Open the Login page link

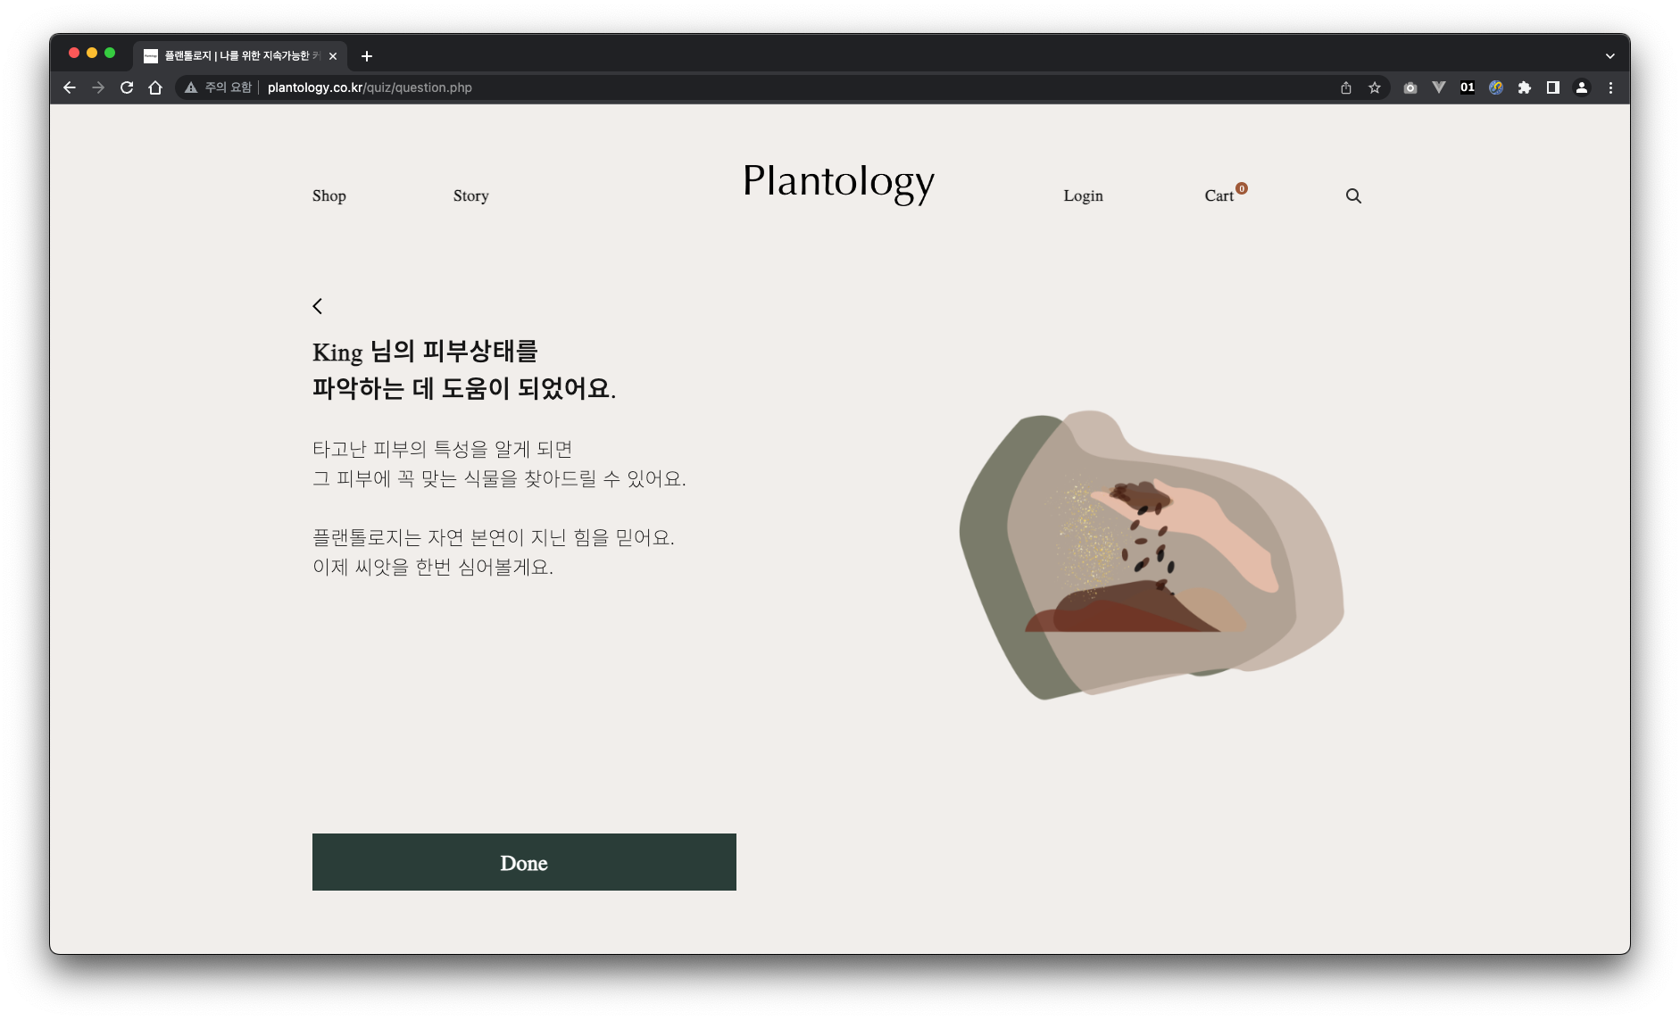click(1084, 195)
